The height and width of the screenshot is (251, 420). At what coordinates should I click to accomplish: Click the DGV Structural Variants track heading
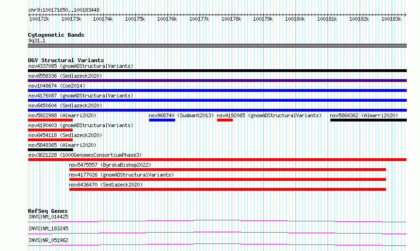[66, 60]
